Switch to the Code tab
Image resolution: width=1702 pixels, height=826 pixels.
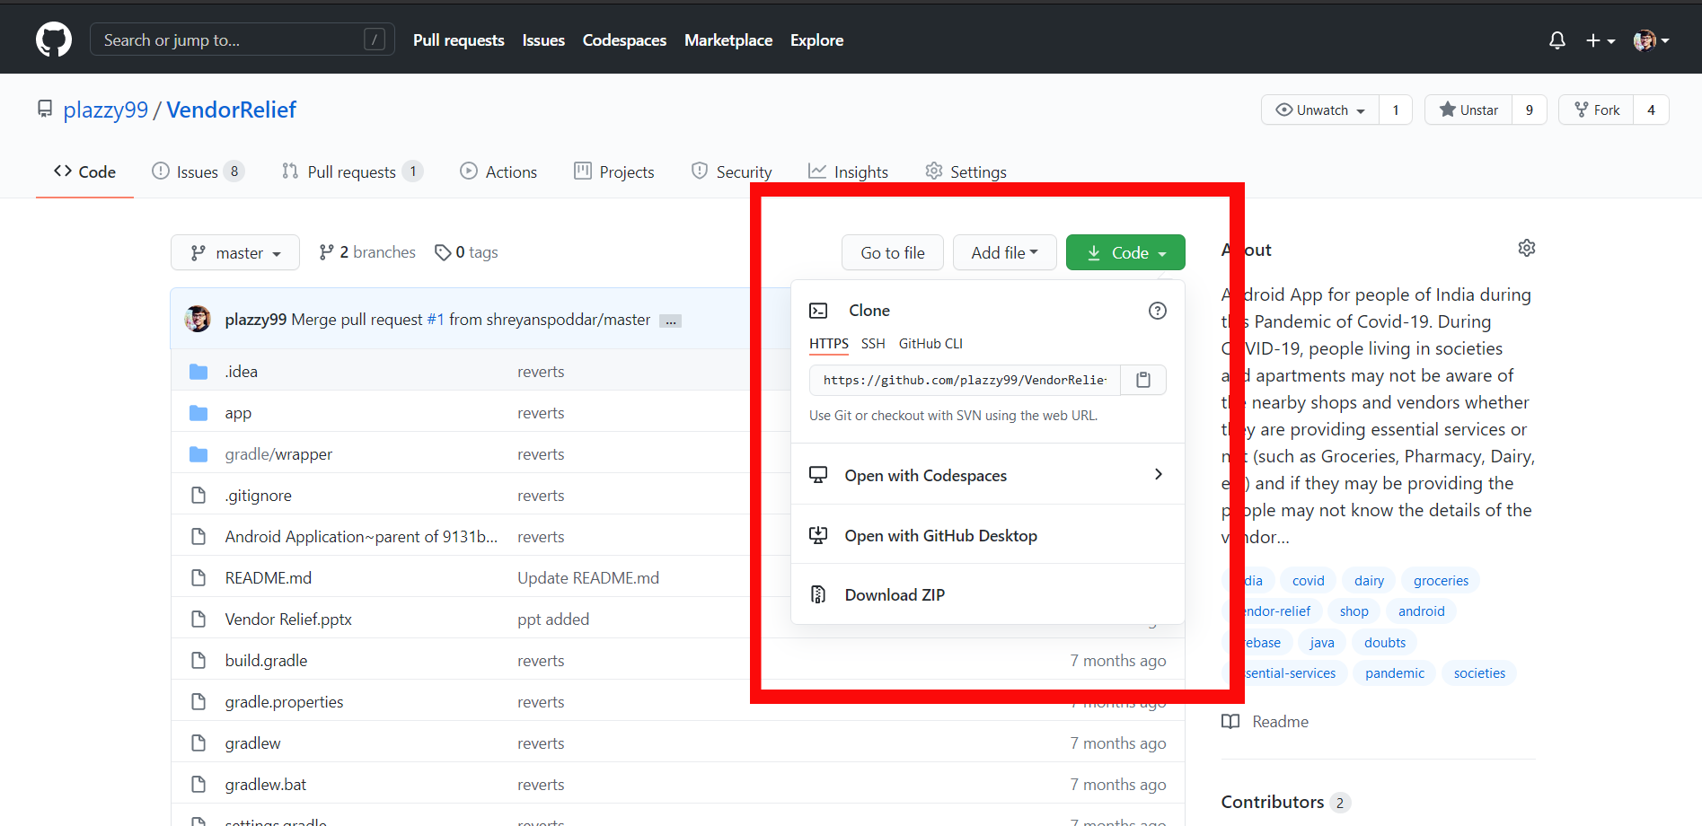84,171
